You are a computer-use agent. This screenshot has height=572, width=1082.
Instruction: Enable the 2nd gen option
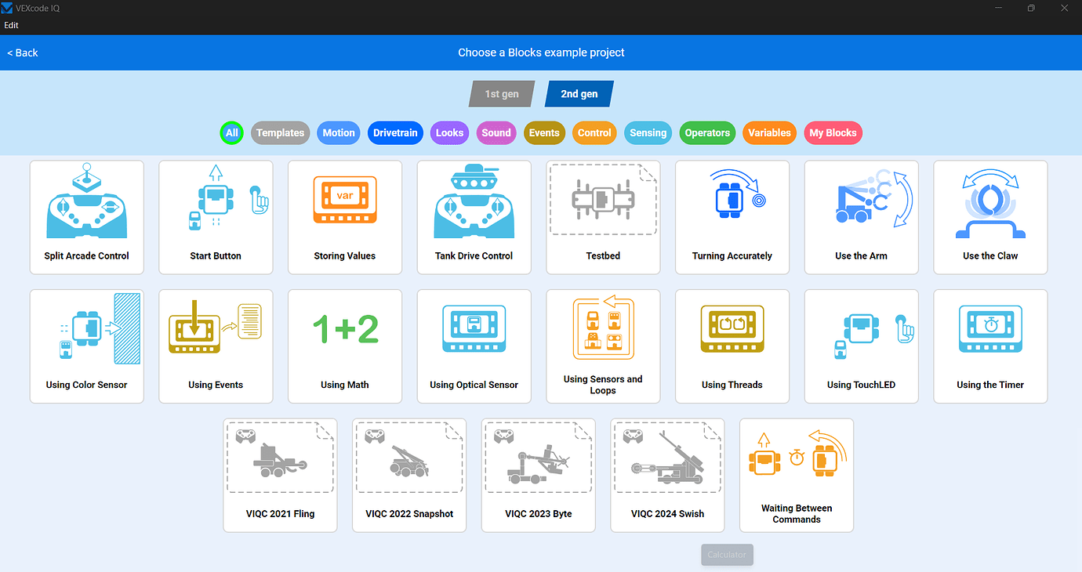(579, 93)
